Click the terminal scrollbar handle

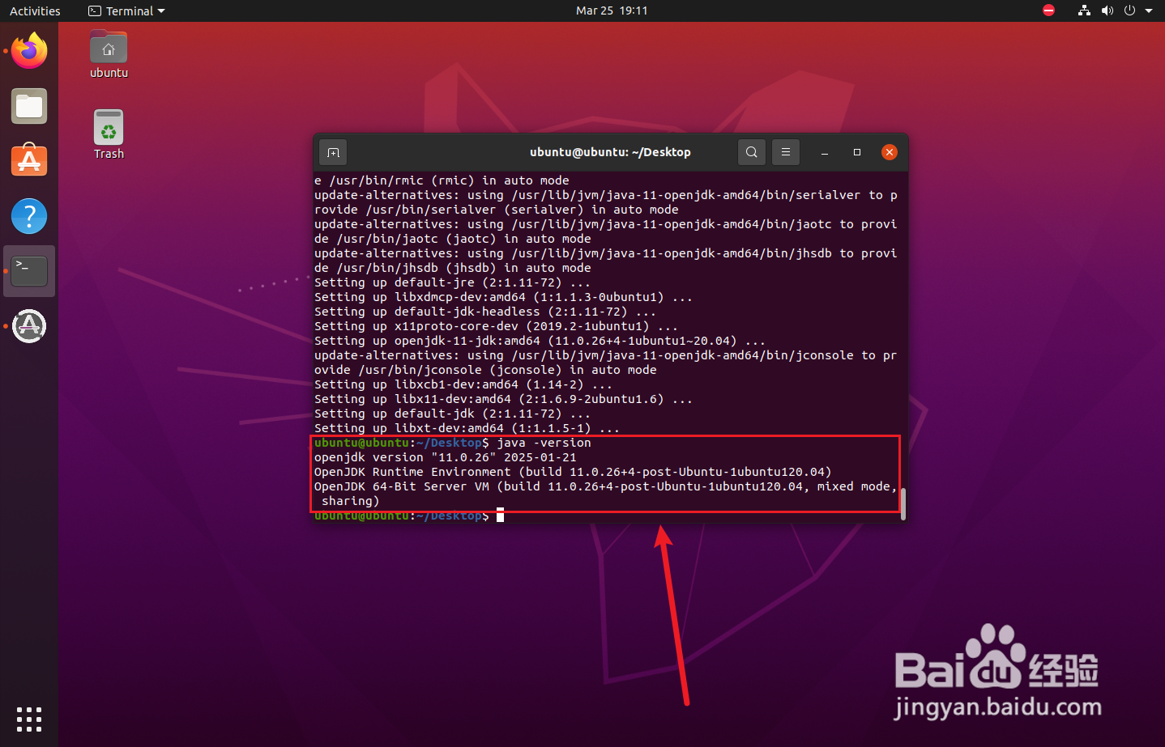903,503
